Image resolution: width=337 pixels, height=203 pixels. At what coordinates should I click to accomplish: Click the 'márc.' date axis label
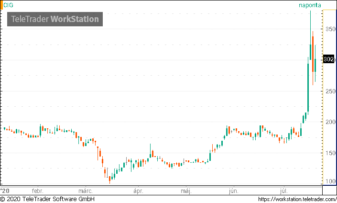[86, 191]
